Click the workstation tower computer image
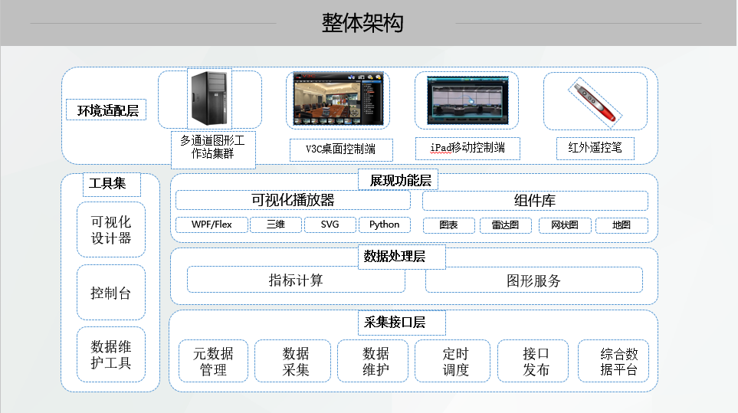This screenshot has width=738, height=413. click(x=209, y=99)
